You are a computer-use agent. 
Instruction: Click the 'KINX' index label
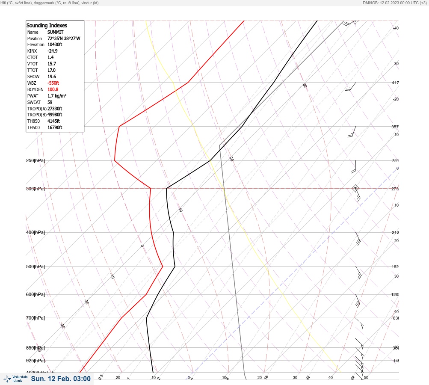32,51
